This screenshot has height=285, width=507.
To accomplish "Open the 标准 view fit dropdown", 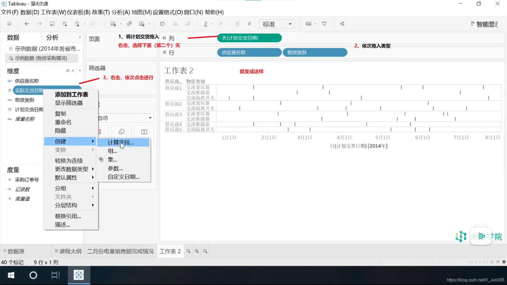I will tap(277, 24).
